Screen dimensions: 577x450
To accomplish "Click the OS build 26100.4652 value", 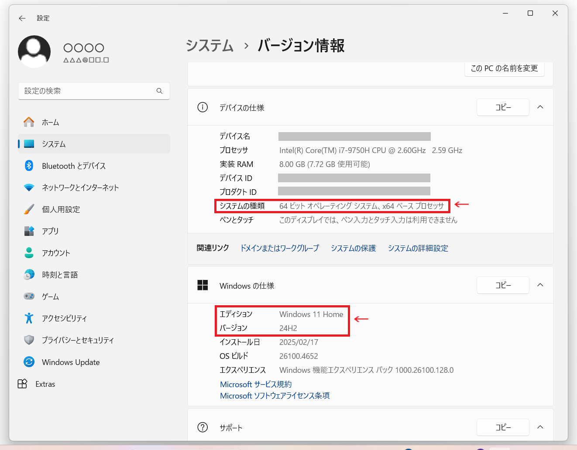I will 299,356.
